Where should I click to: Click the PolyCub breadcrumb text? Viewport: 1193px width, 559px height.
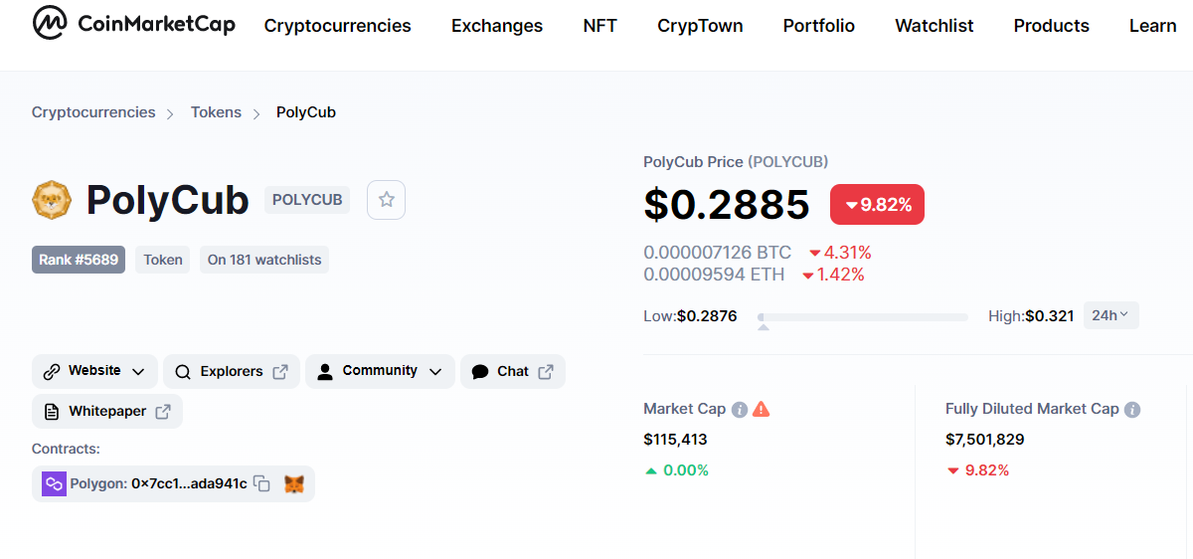(x=306, y=112)
